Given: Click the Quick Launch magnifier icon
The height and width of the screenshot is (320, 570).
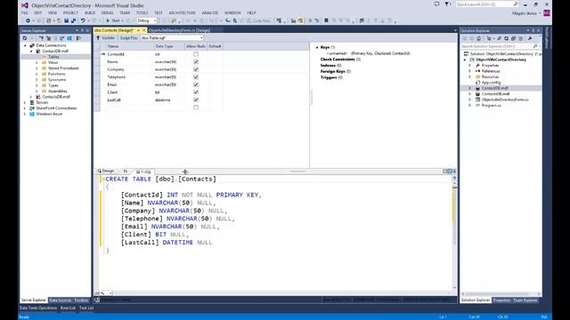Looking at the screenshot, I should click(516, 4).
